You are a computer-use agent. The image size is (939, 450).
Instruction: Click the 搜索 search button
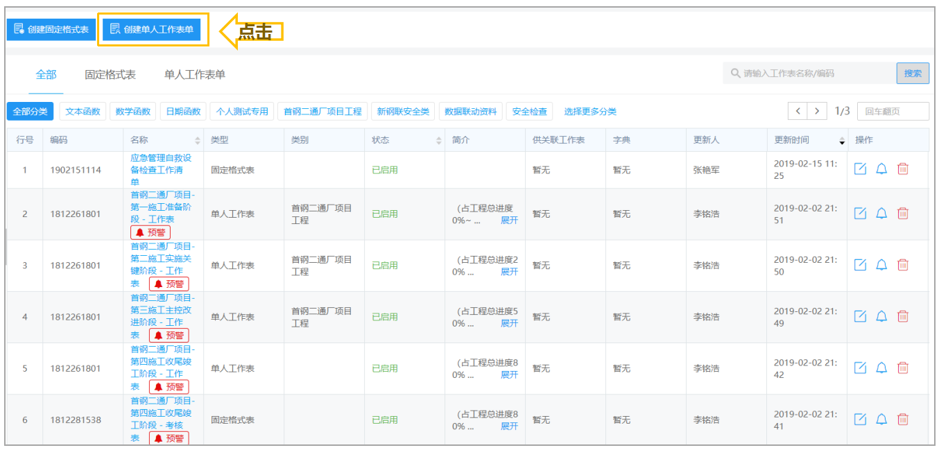point(913,73)
